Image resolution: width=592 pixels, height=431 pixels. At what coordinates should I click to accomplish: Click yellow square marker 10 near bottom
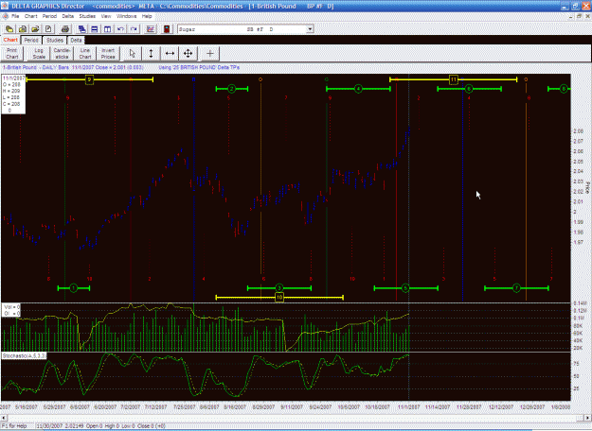[x=279, y=297]
